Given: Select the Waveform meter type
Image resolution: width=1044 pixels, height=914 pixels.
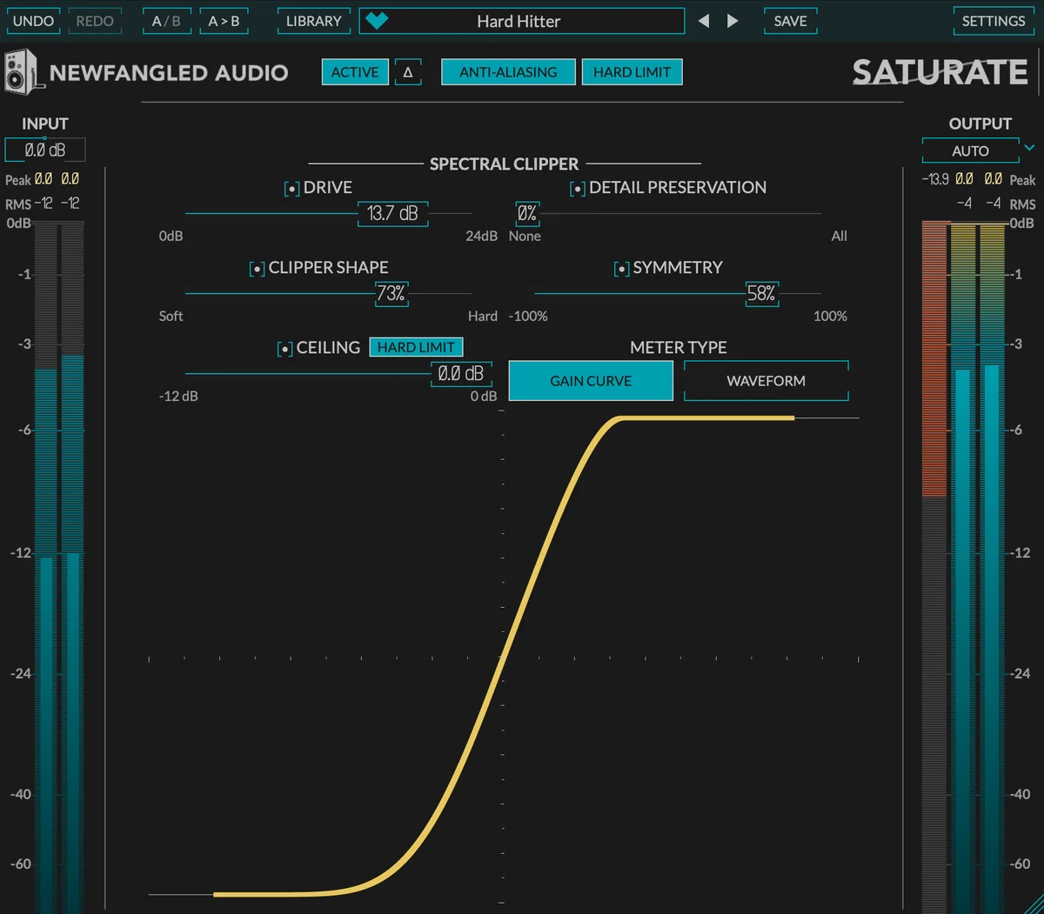Looking at the screenshot, I should coord(766,381).
